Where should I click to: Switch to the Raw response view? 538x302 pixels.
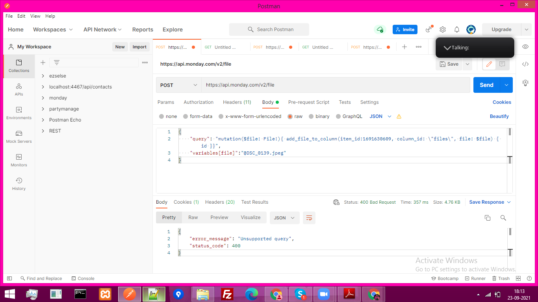(x=193, y=217)
